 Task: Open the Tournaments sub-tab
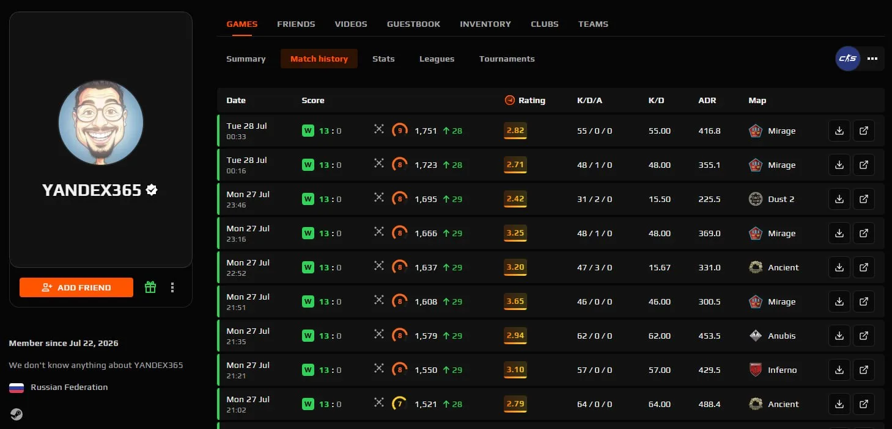(507, 59)
